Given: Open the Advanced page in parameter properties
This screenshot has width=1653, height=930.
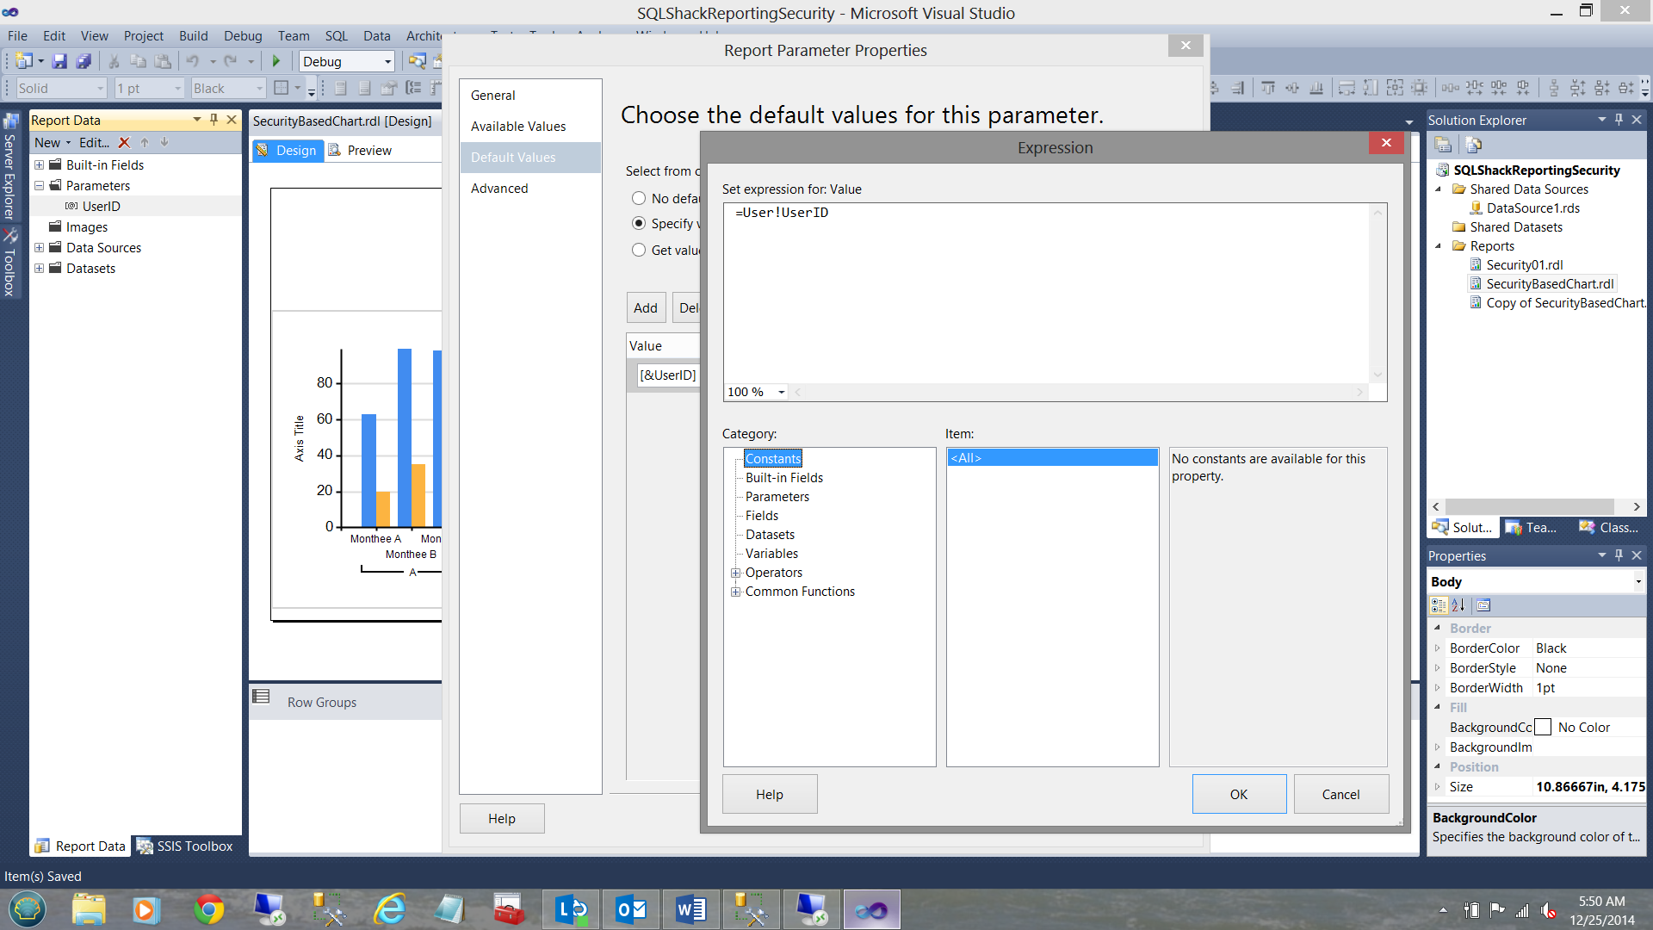Looking at the screenshot, I should (499, 189).
